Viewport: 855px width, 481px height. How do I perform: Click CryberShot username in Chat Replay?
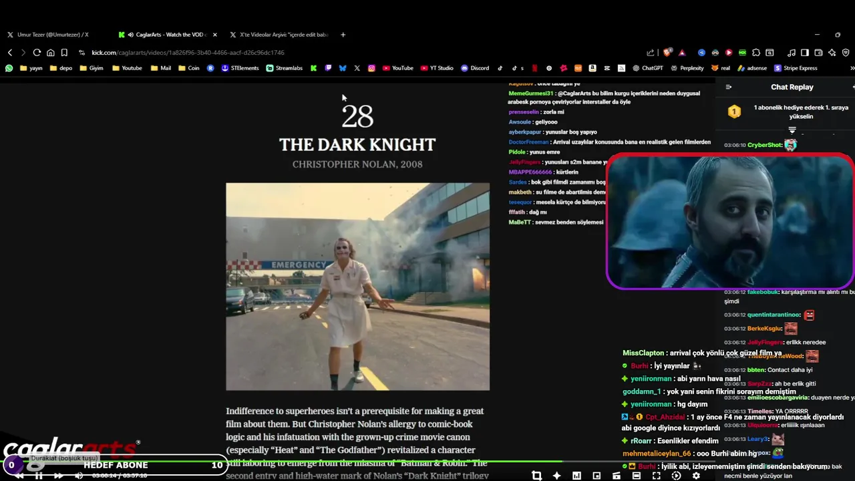coord(765,145)
